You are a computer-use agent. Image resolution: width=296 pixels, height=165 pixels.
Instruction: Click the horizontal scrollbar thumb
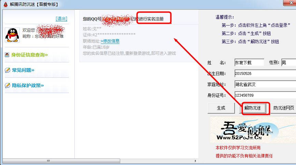61,161
